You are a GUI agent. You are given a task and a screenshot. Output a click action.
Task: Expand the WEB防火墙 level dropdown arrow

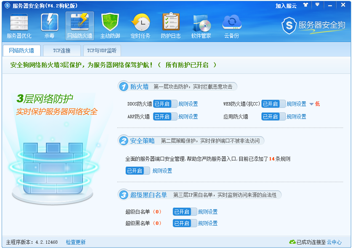pyautogui.click(x=311, y=104)
